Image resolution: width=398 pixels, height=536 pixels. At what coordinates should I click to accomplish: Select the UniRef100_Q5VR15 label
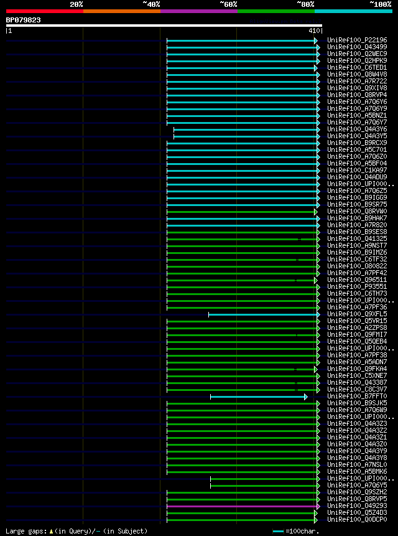(x=357, y=321)
